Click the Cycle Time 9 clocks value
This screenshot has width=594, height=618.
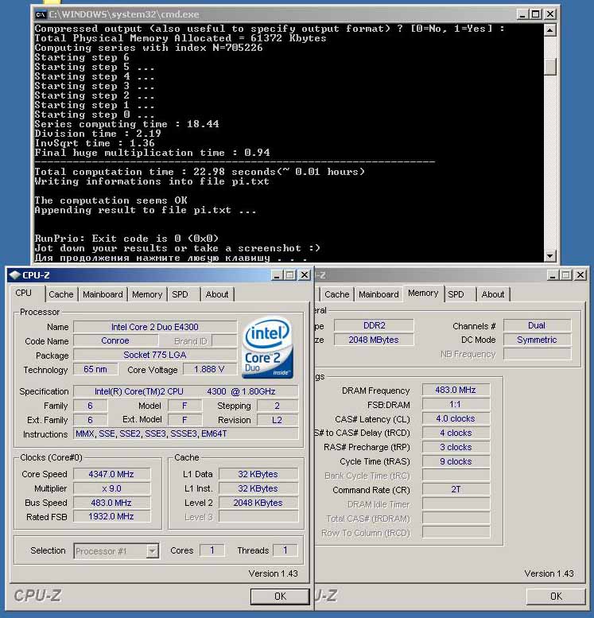[x=456, y=461]
